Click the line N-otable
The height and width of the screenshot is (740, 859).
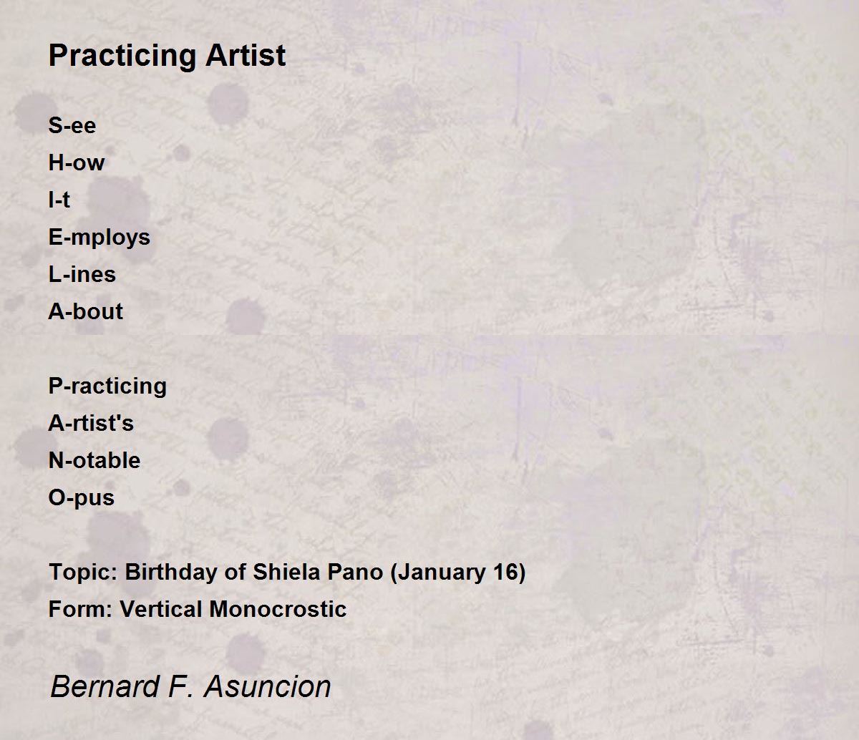click(x=94, y=460)
